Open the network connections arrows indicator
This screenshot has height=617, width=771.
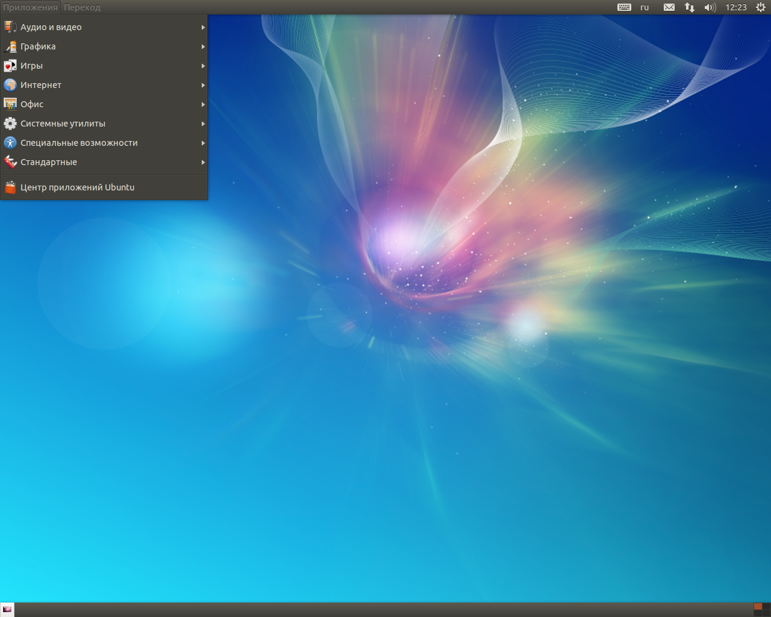tap(690, 7)
